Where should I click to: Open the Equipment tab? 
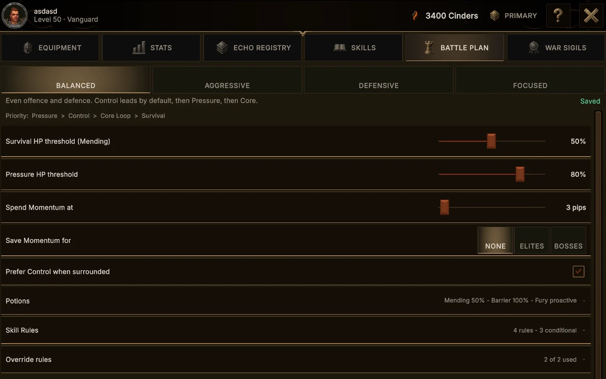50,47
